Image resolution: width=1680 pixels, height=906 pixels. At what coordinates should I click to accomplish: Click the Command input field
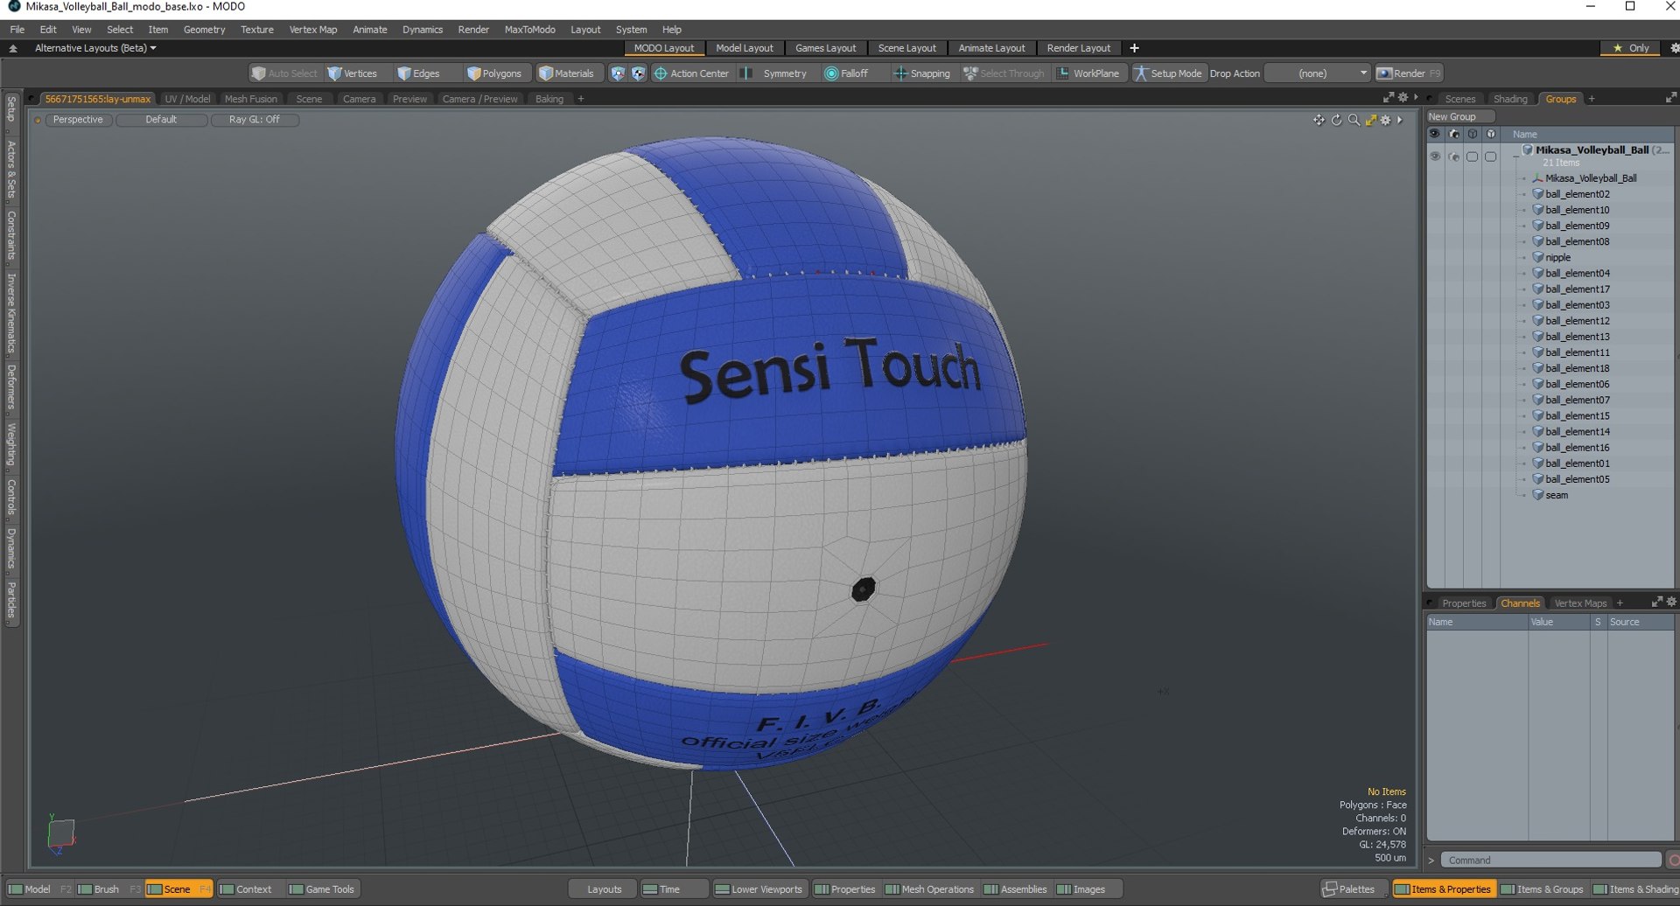pyautogui.click(x=1550, y=861)
